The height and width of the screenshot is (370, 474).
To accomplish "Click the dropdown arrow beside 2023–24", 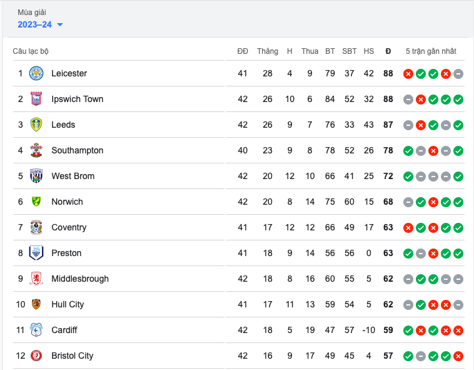I will 60,25.
